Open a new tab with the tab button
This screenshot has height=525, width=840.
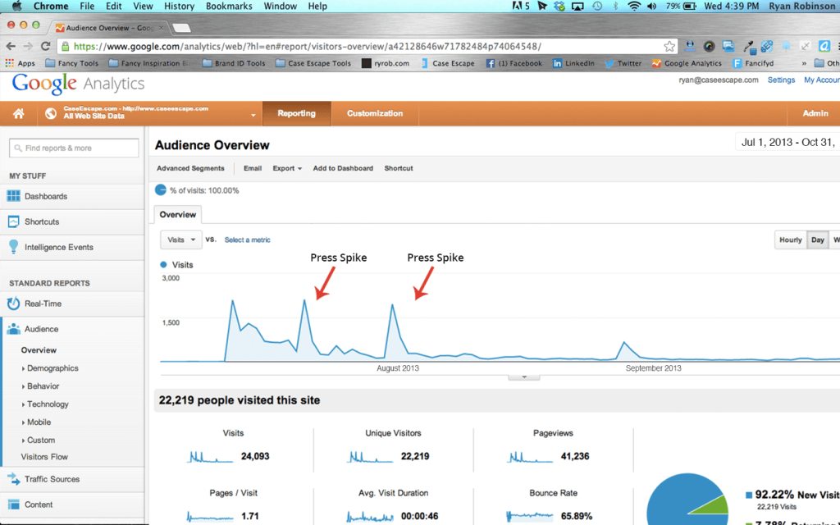[181, 27]
